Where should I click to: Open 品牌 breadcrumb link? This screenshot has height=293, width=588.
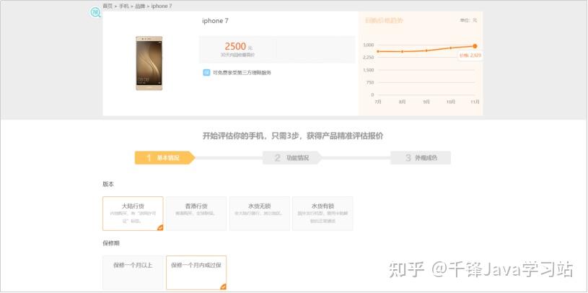140,6
